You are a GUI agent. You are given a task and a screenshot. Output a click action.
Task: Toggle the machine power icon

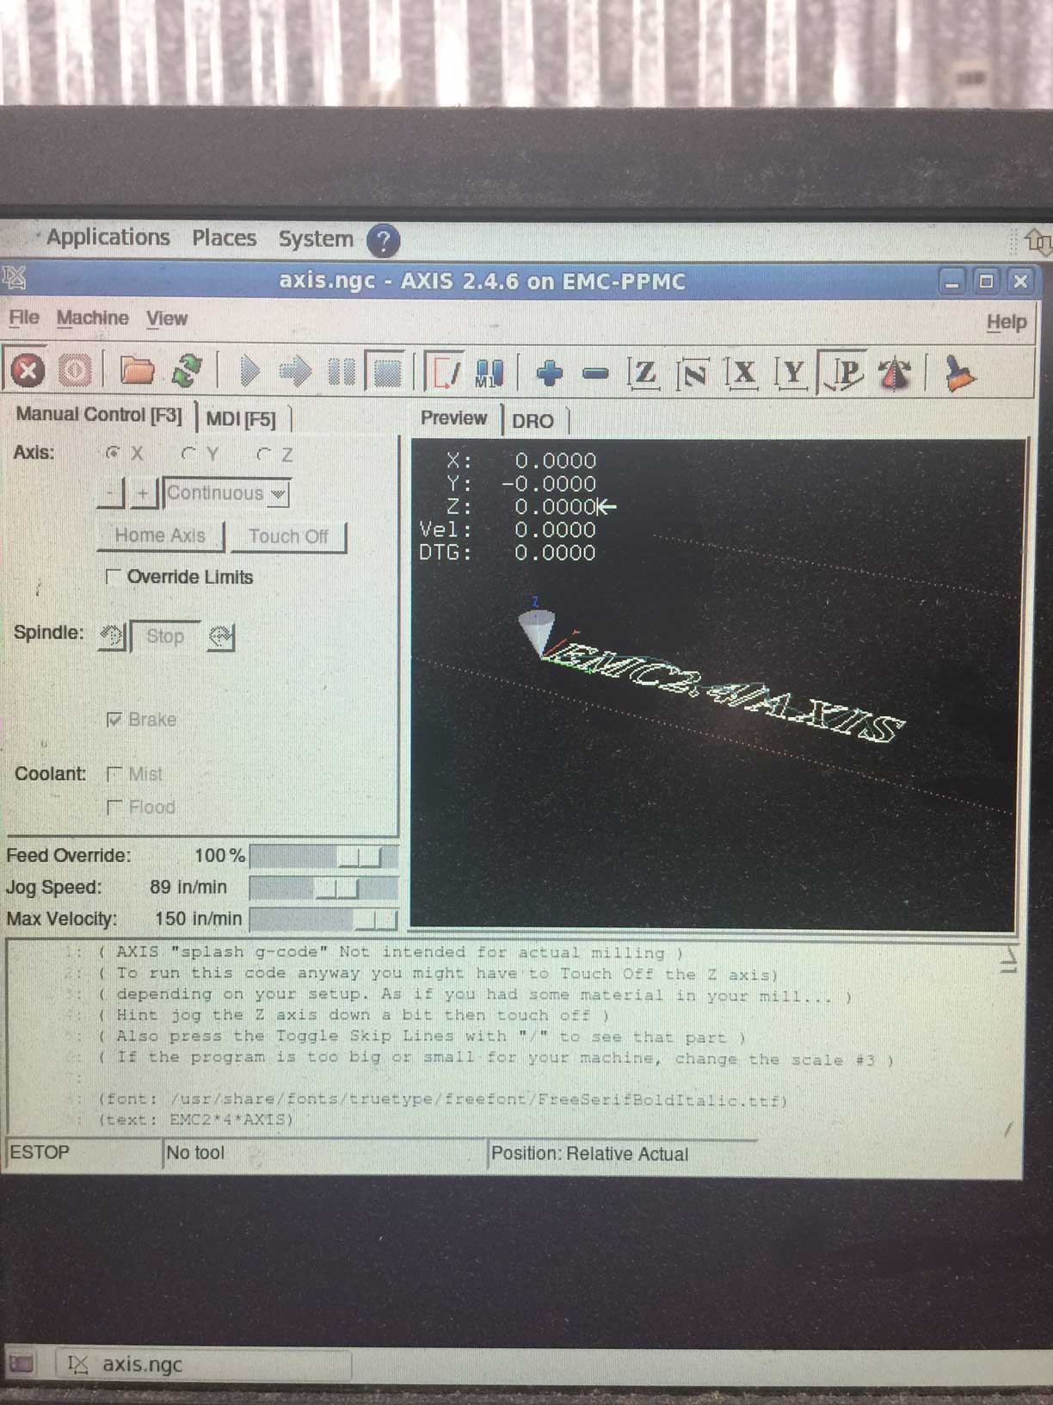pyautogui.click(x=75, y=371)
